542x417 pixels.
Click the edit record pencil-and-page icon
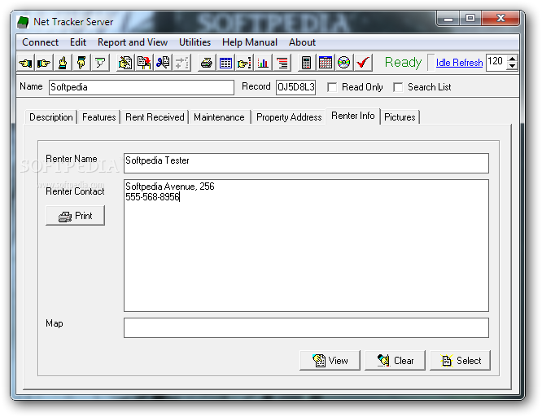coord(125,63)
